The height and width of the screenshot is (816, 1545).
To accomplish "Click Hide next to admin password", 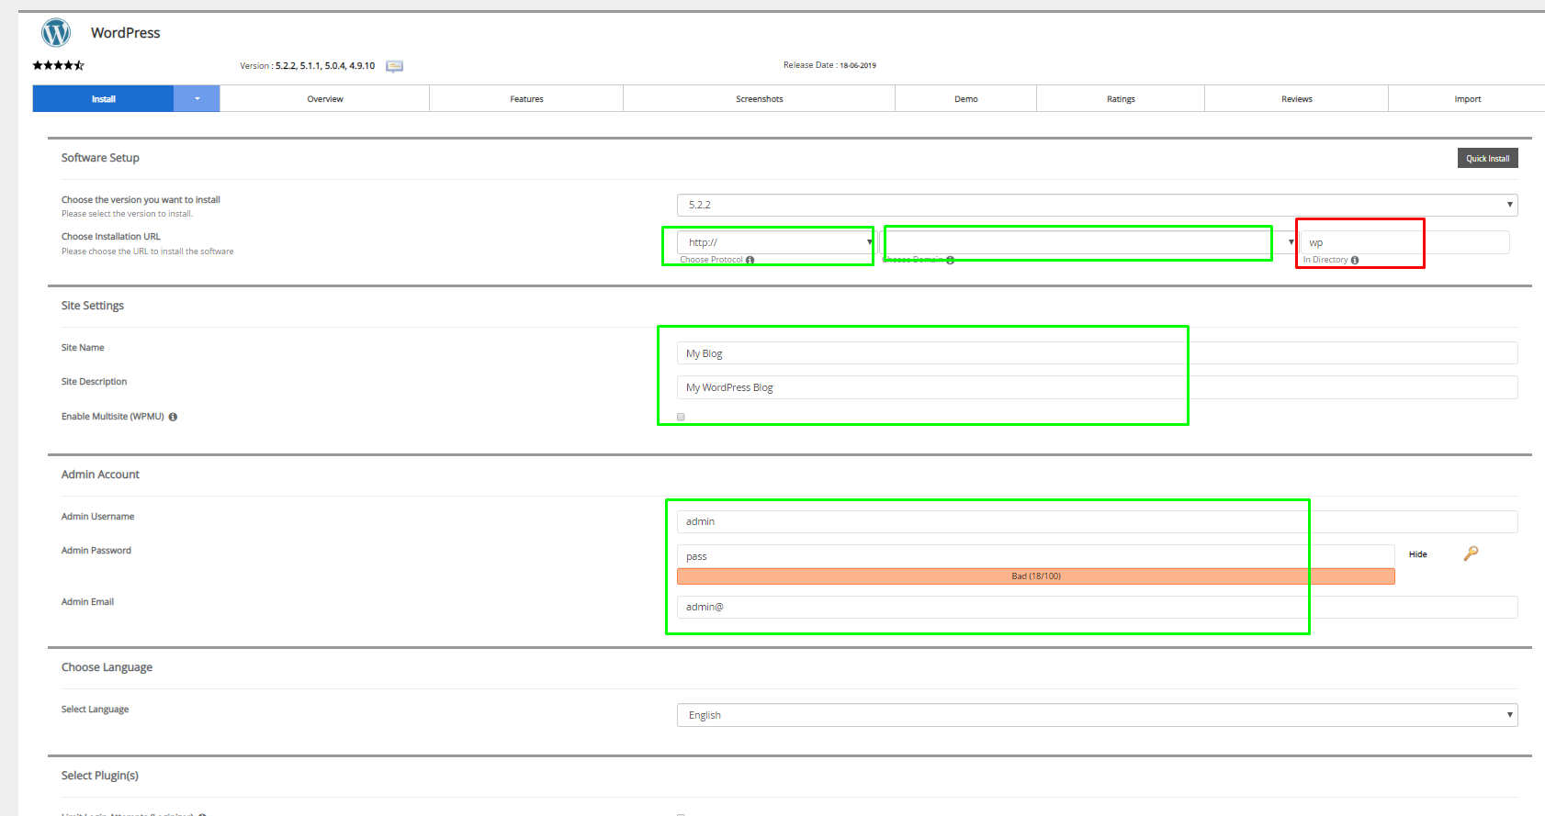I will [x=1418, y=554].
